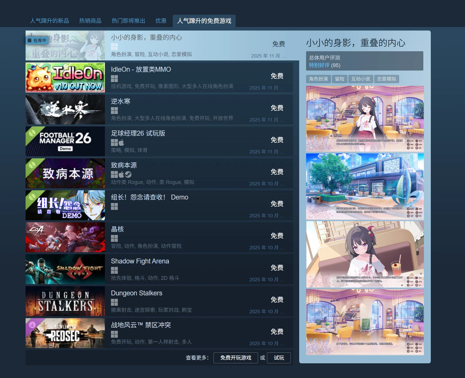The image size is (465, 378).
Task: Click the Apple icon under 足球经理26 试玩版
Action: [x=121, y=143]
